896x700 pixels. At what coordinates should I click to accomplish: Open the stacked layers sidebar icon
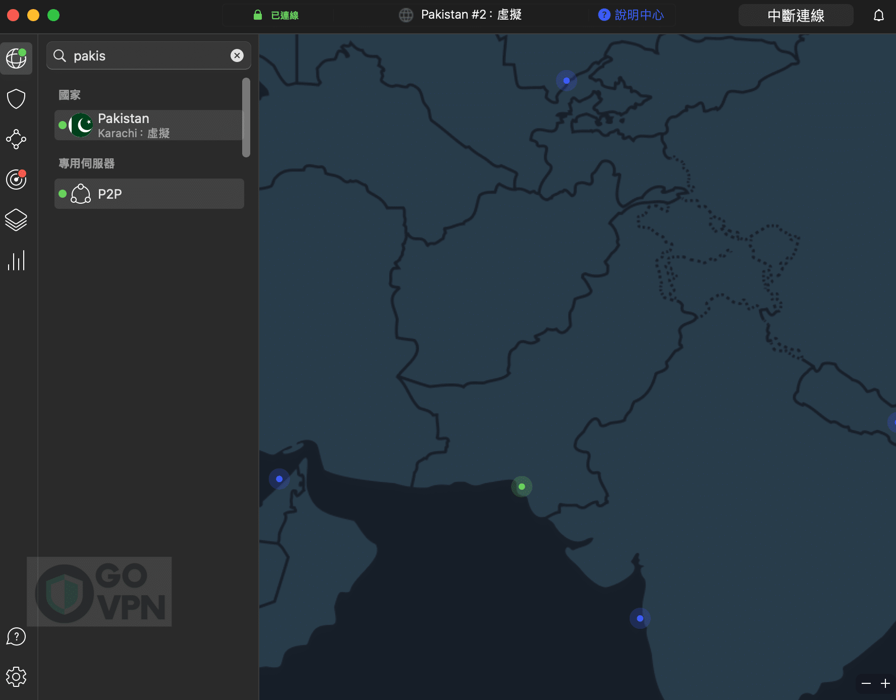click(16, 220)
